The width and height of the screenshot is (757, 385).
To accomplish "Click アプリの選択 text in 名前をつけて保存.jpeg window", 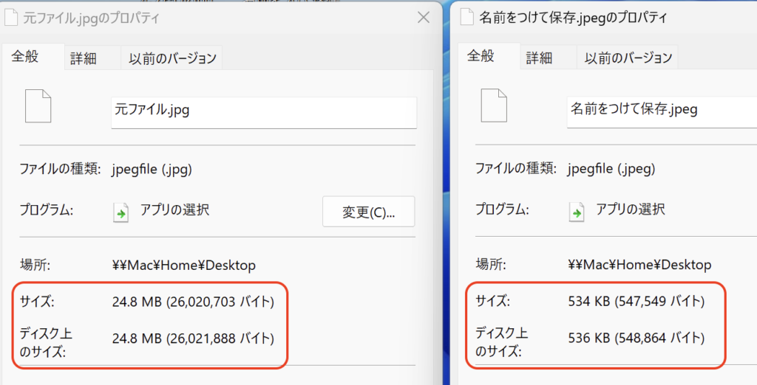I will 631,209.
